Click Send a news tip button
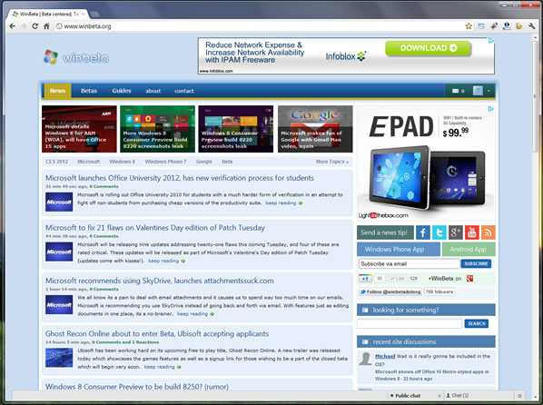543x405 pixels. tap(385, 232)
